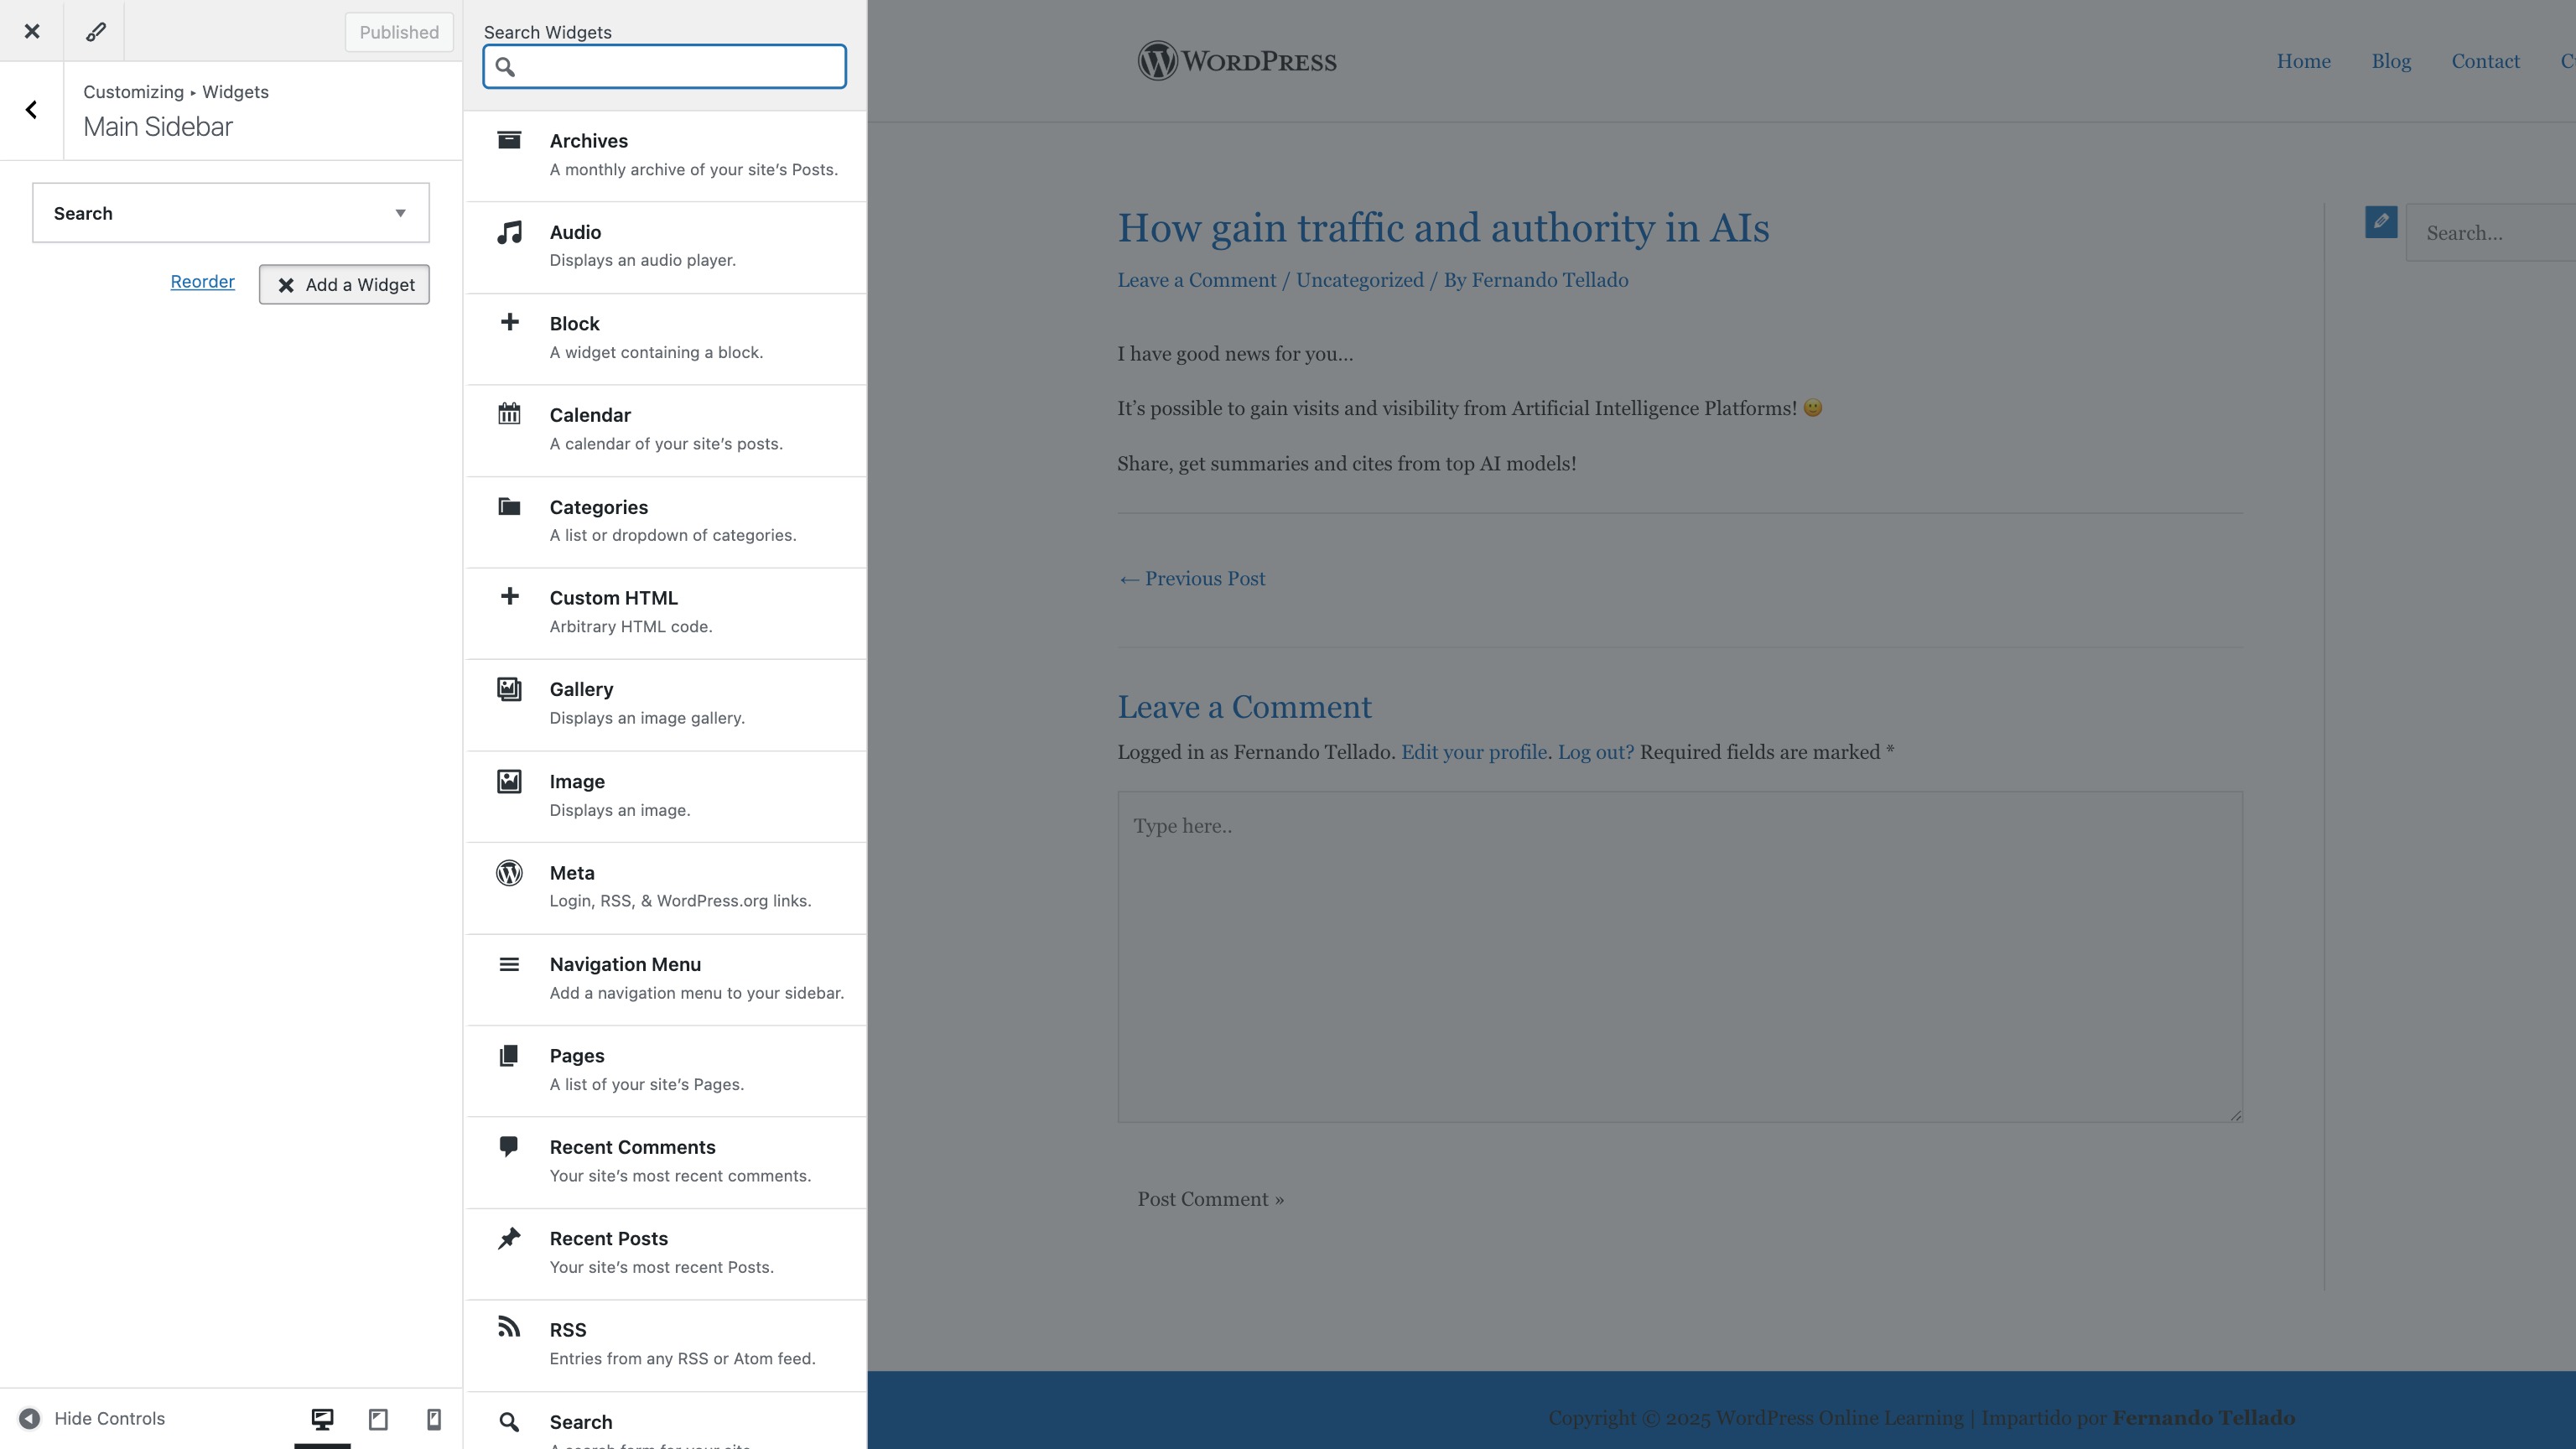Click the RSS widget feed icon

(509, 1327)
